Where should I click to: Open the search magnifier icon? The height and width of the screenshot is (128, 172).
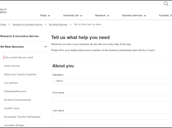(166, 4)
